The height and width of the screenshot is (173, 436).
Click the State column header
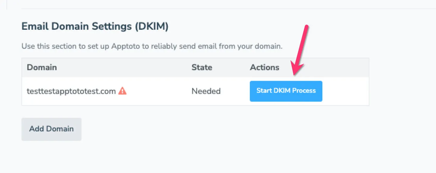[x=202, y=67]
